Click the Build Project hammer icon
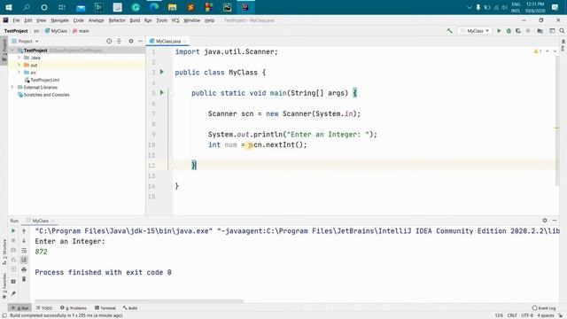The width and height of the screenshot is (567, 319). (449, 31)
